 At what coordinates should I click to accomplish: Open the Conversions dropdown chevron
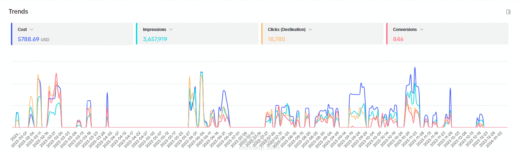(x=422, y=30)
